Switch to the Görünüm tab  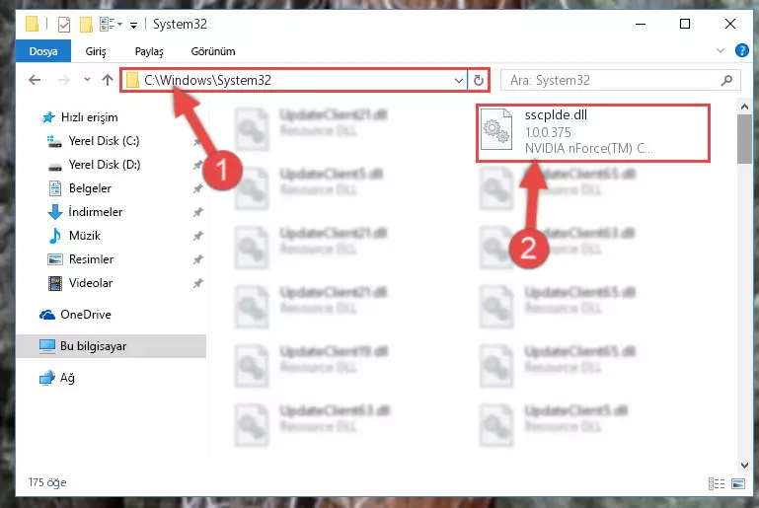coord(213,51)
